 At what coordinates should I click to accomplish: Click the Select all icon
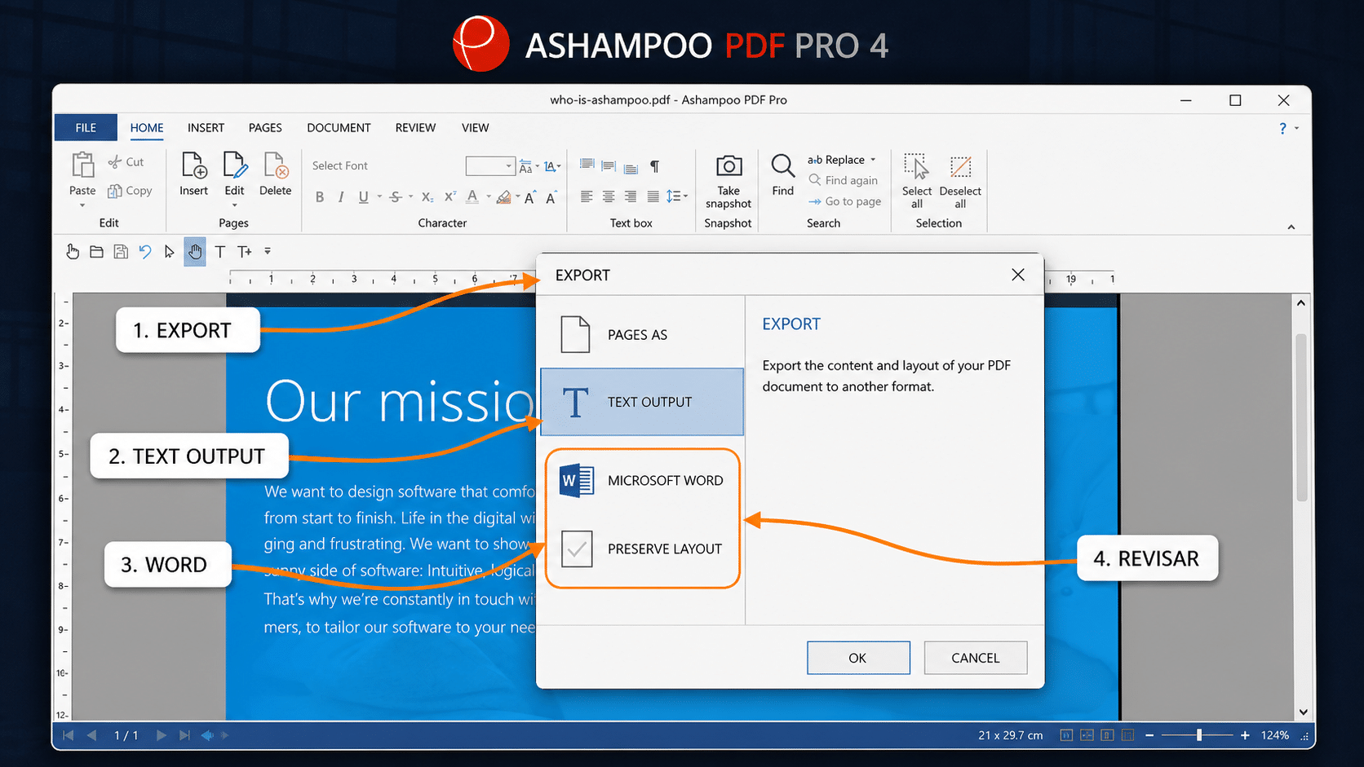pyautogui.click(x=916, y=166)
